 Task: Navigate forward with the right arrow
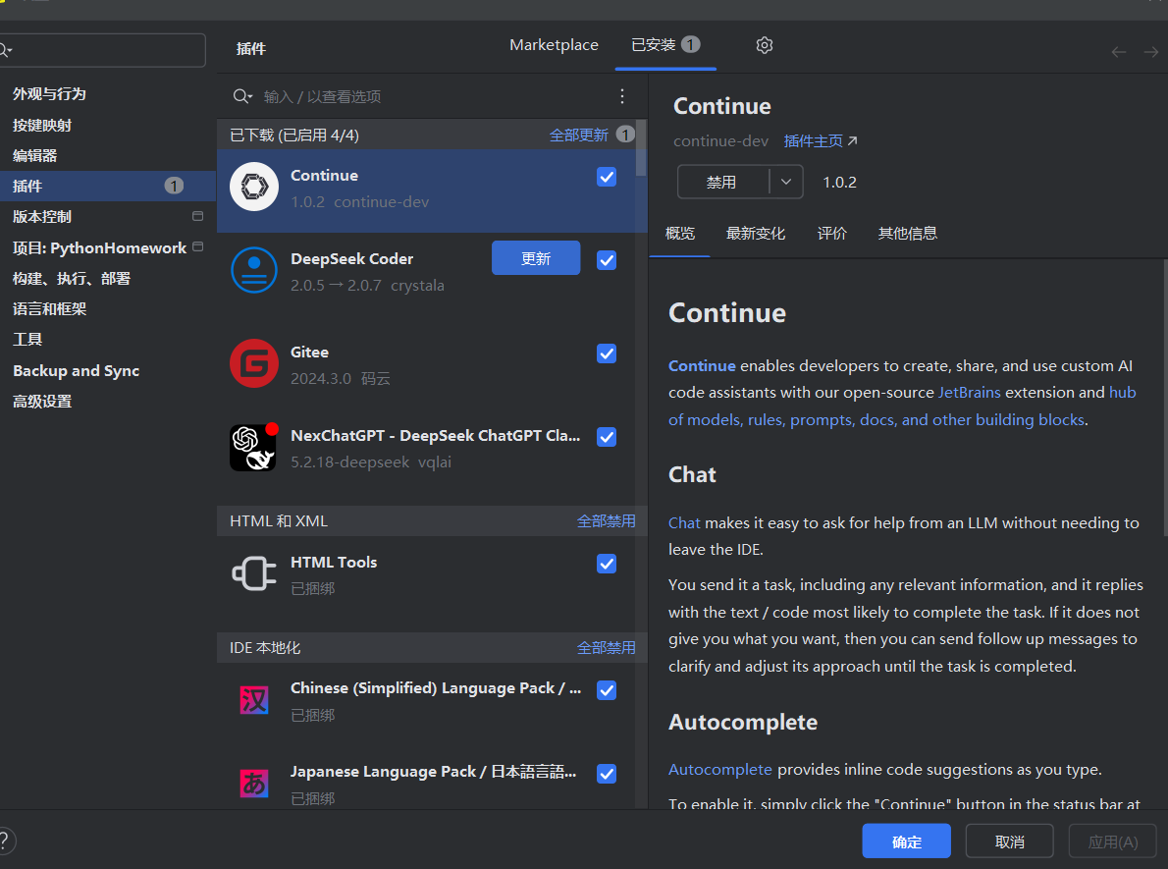[x=1151, y=51]
